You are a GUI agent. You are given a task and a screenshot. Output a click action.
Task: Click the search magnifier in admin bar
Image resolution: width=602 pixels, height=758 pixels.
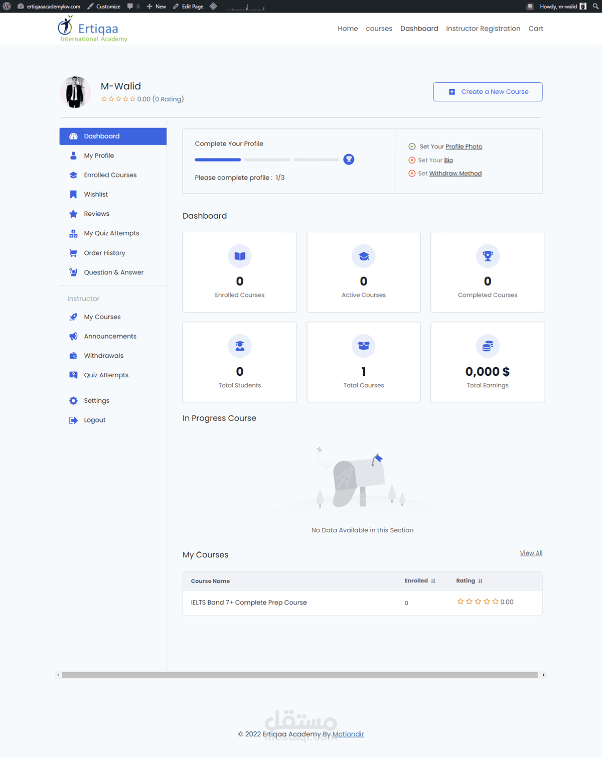[595, 7]
